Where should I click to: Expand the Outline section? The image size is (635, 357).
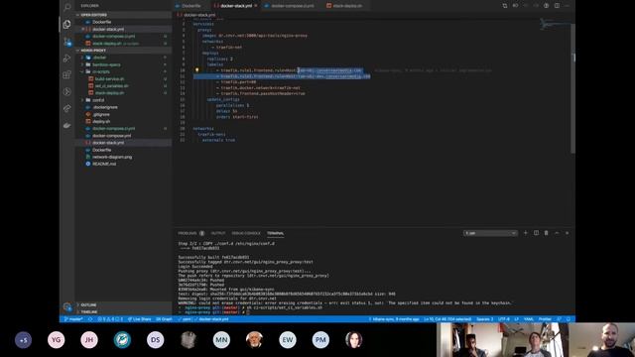(123, 304)
